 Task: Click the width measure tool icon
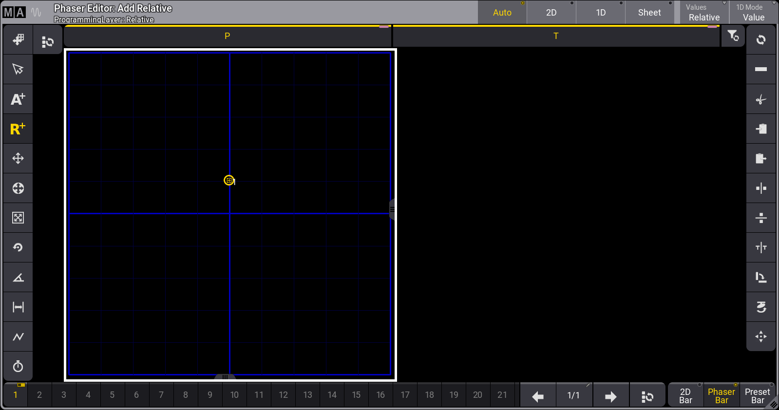coord(18,307)
